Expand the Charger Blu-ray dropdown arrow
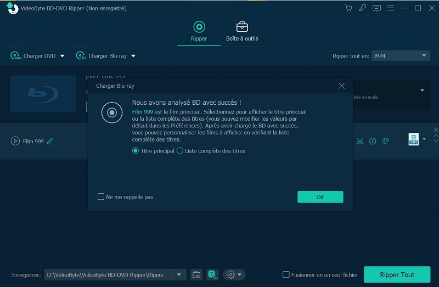 [x=133, y=56]
